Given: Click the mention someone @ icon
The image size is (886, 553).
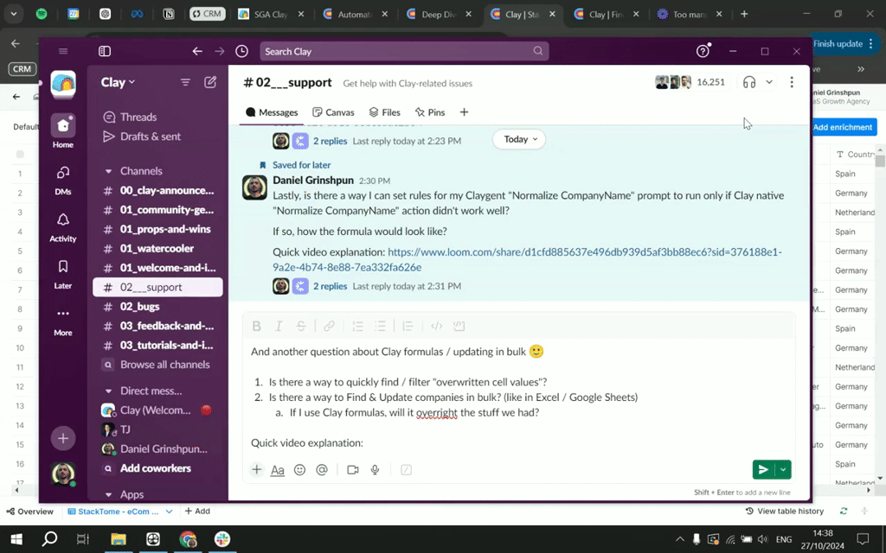Looking at the screenshot, I should click(322, 470).
